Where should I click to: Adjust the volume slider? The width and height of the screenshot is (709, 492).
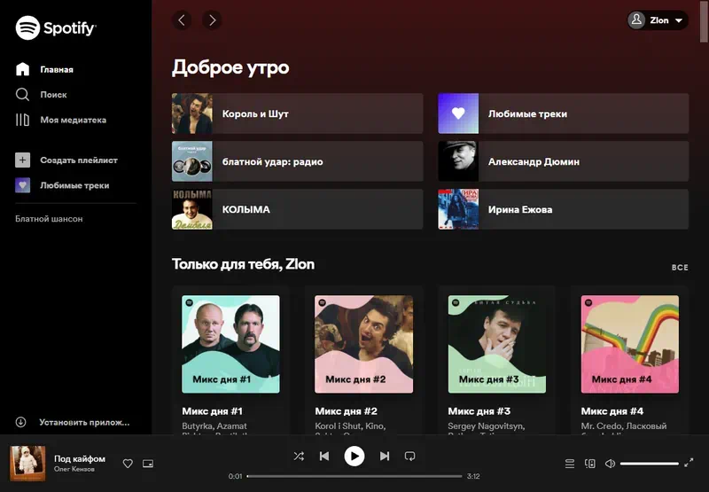tap(650, 464)
